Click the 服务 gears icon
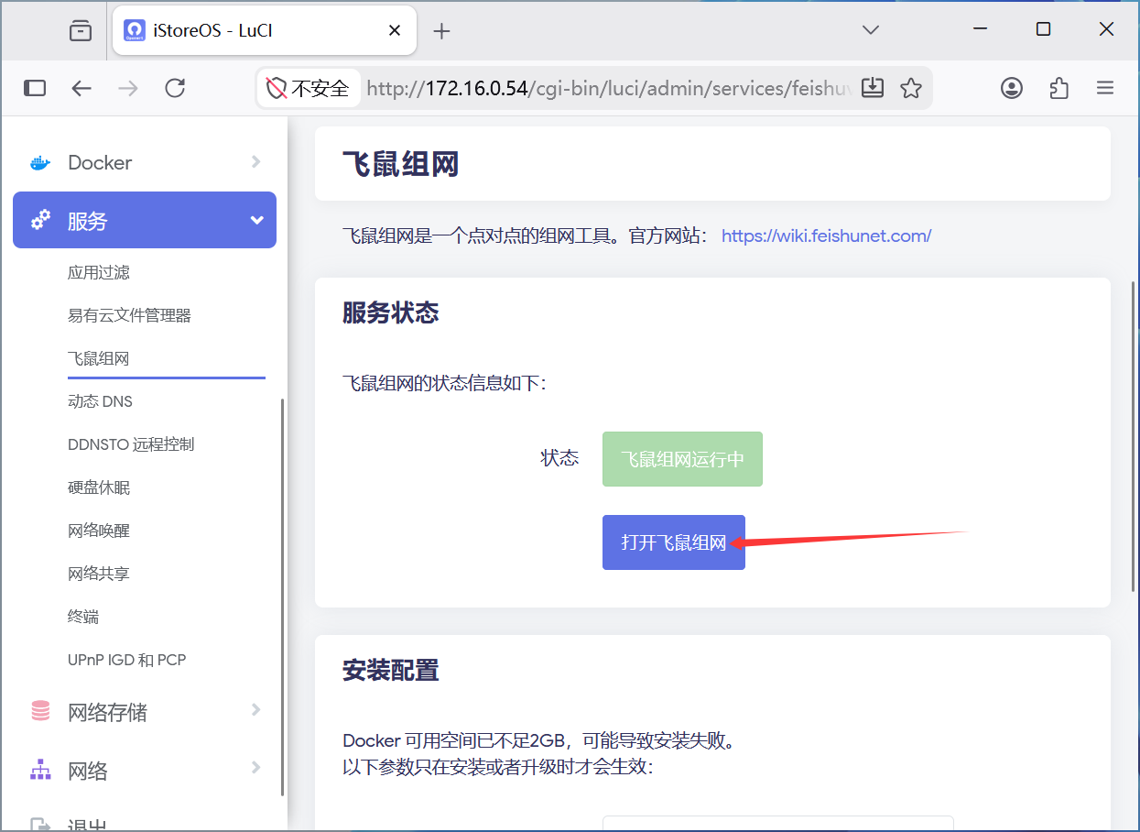The width and height of the screenshot is (1140, 832). (40, 220)
